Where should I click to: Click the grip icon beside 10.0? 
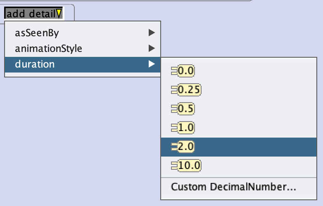[x=173, y=166]
